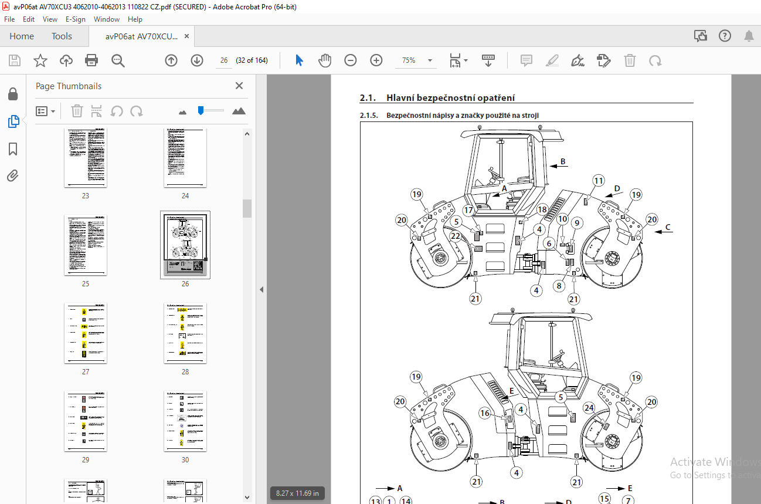The width and height of the screenshot is (761, 504).
Task: Click the rotate icon in main toolbar
Action: coord(655,60)
